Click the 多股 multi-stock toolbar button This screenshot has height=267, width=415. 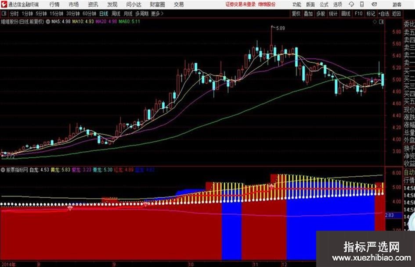click(x=321, y=14)
